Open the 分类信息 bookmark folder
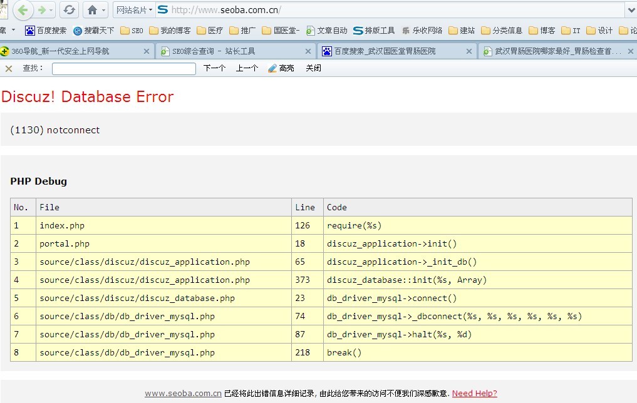 click(502, 31)
